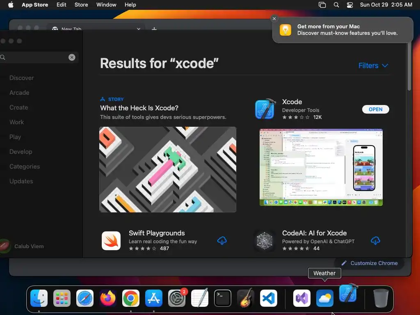Click the lightbulb Tips notification icon
Image resolution: width=420 pixels, height=315 pixels.
point(285,30)
